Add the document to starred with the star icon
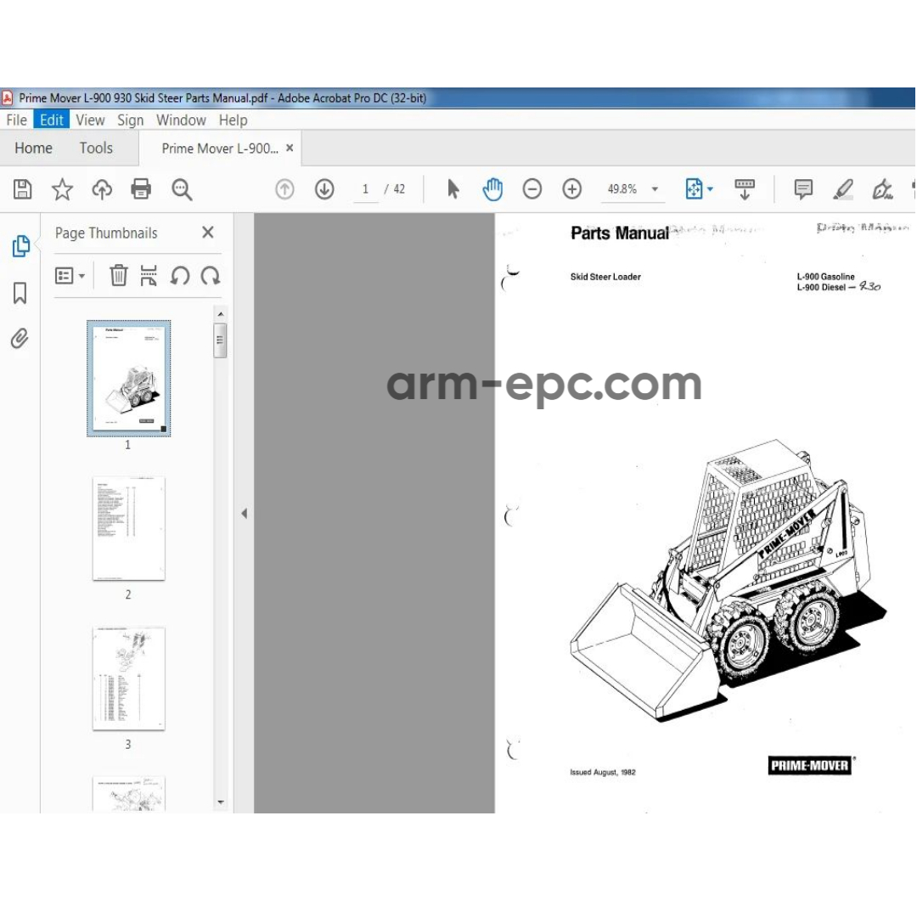The width and height of the screenshot is (917, 917). point(62,188)
